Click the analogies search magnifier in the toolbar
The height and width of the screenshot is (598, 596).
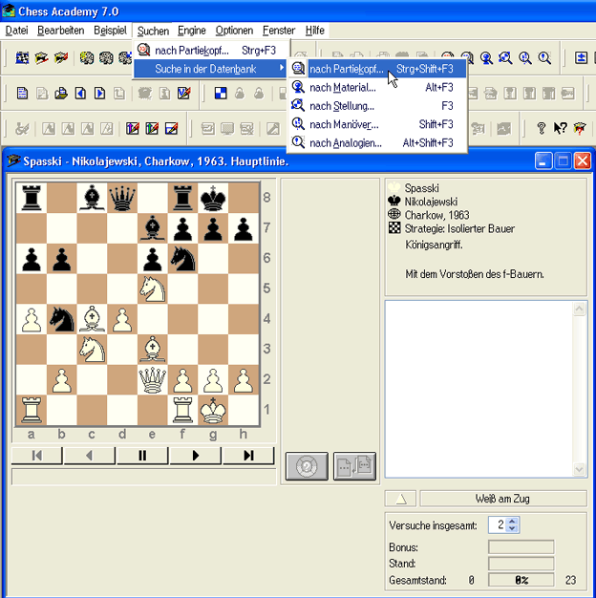[x=544, y=58]
